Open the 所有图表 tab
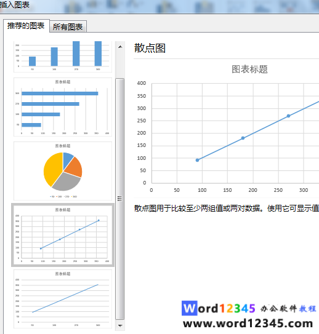Screen dimensions: 319x334 click(68, 26)
